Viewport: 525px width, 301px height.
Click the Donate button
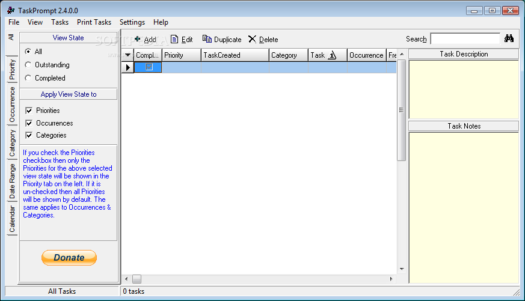coord(69,258)
